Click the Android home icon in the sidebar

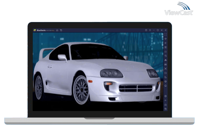pyautogui.click(x=166, y=105)
